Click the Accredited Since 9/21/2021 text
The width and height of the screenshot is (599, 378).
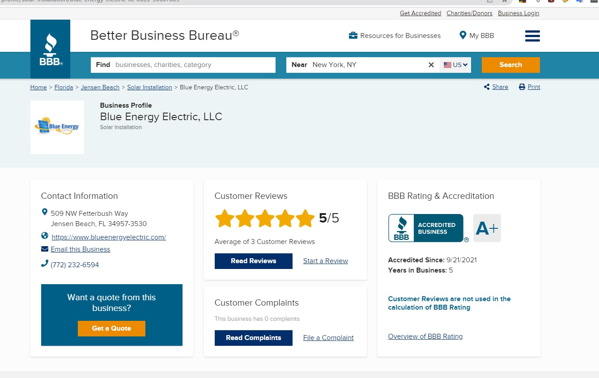433,260
